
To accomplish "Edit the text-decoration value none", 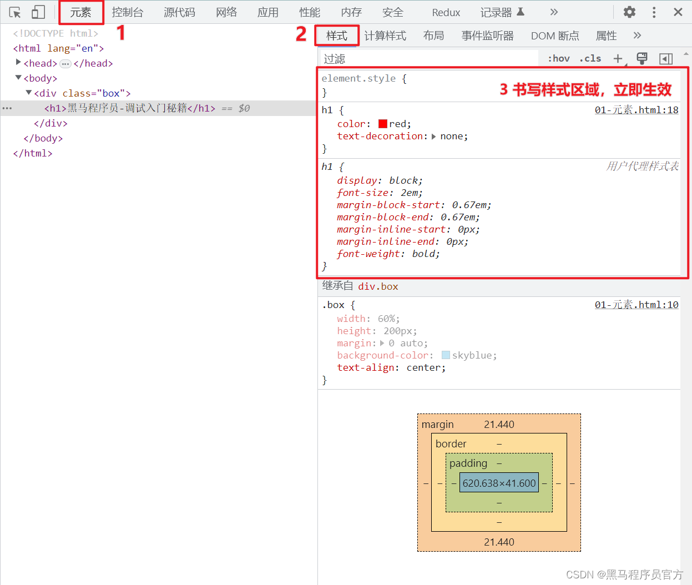I will click(452, 136).
